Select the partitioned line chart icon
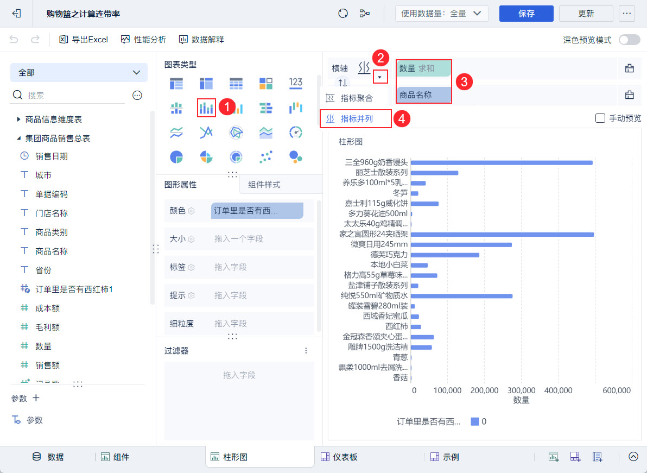 tap(176, 133)
